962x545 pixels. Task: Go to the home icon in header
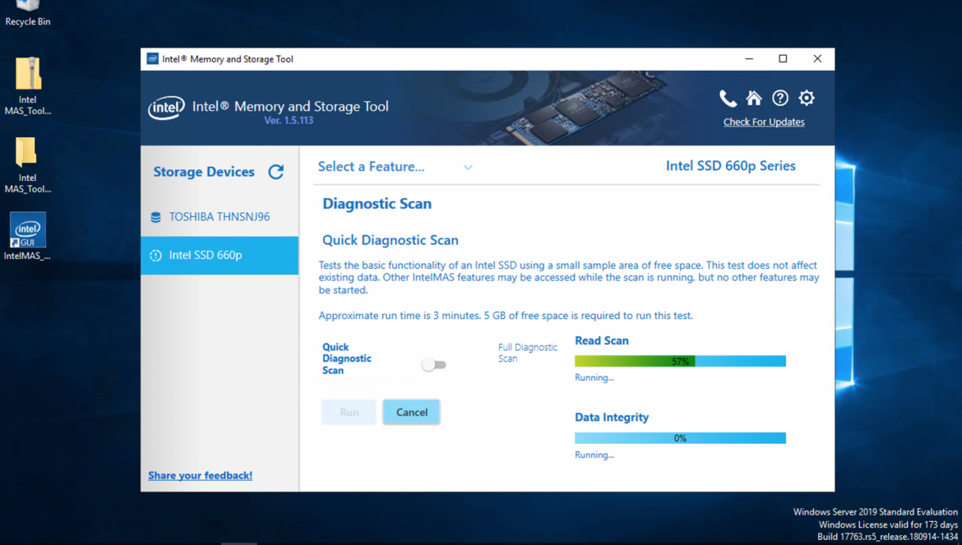pyautogui.click(x=754, y=98)
